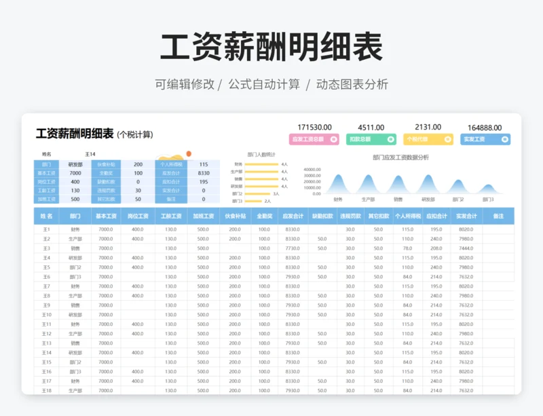Click the total value 171530.00

314,128
